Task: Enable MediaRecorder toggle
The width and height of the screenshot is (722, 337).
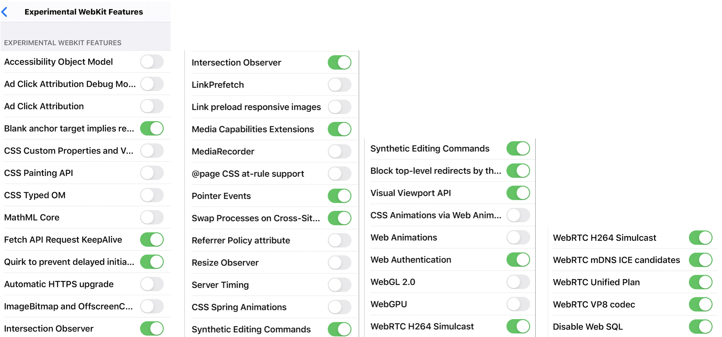Action: point(339,151)
